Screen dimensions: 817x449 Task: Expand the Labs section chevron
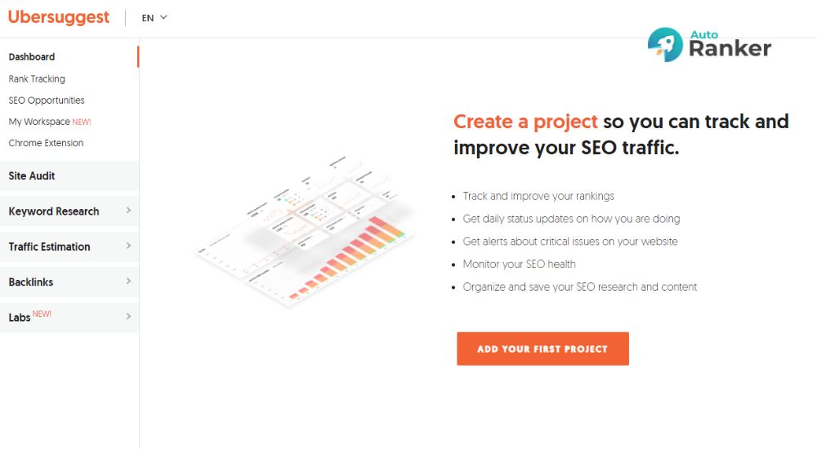[128, 317]
